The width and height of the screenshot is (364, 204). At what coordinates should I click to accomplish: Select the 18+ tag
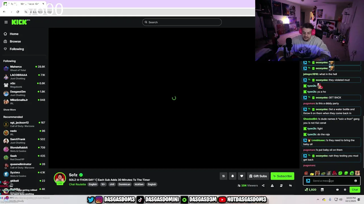click(x=103, y=184)
